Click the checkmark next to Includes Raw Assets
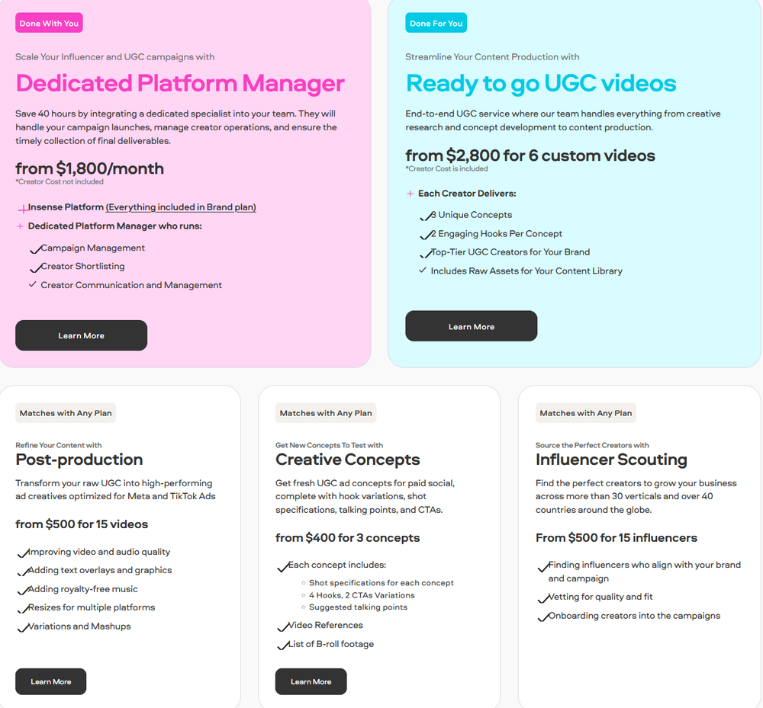763x708 pixels. [423, 271]
